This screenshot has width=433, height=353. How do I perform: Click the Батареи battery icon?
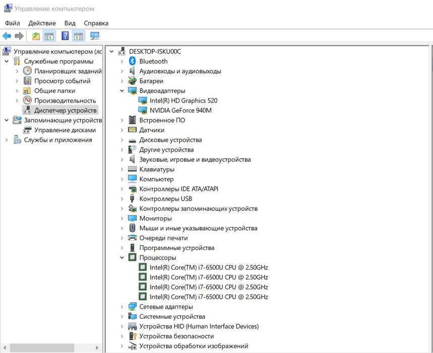click(132, 81)
